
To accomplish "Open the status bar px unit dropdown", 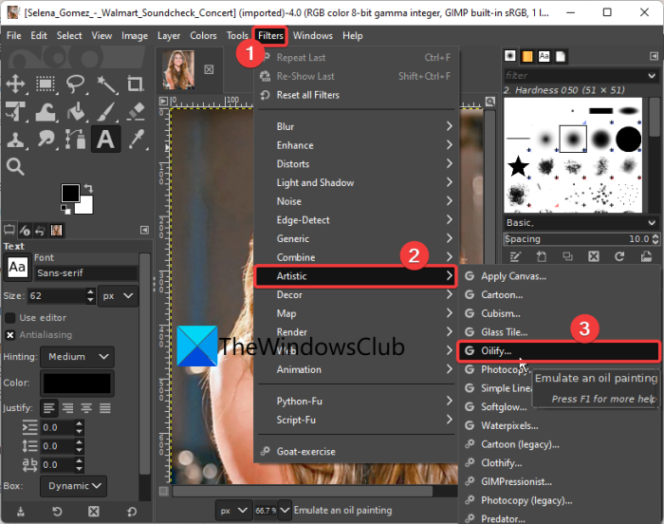I will [232, 511].
